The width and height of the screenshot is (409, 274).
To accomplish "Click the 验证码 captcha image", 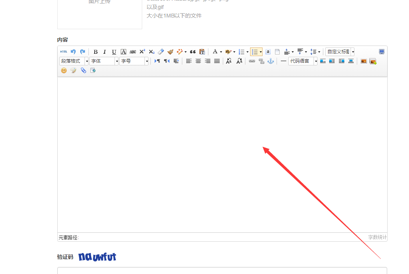I will coord(97,257).
